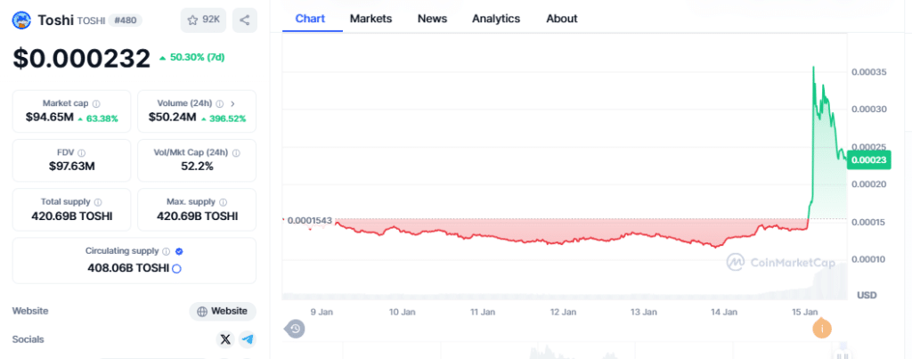Go to the Analytics tab
The height and width of the screenshot is (359, 912).
pos(496,19)
